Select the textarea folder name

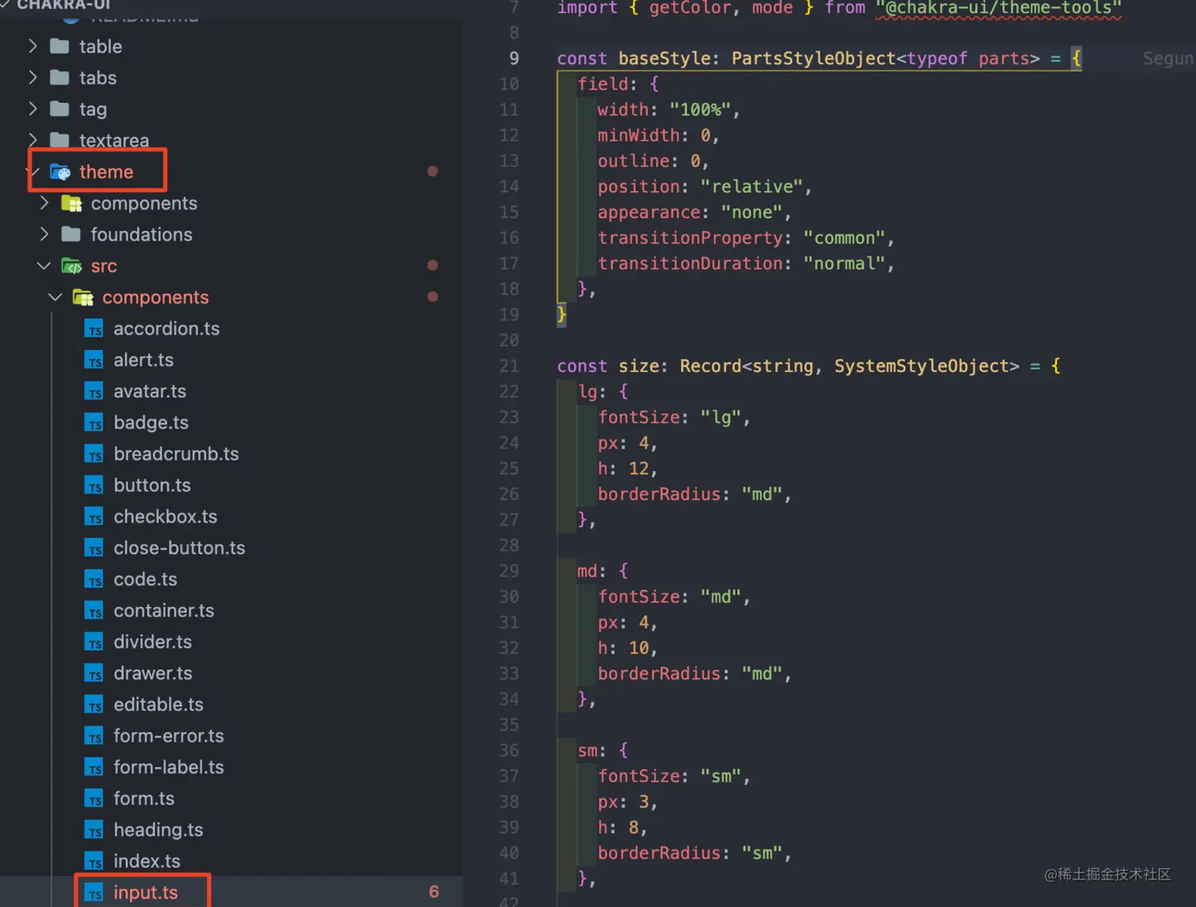pyautogui.click(x=114, y=141)
